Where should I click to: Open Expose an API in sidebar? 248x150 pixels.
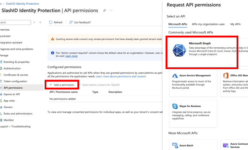pos(11,94)
